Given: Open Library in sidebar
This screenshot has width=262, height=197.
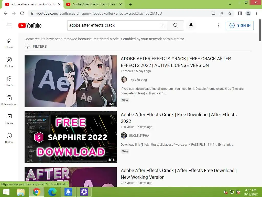Looking at the screenshot, I should pyautogui.click(x=9, y=119).
